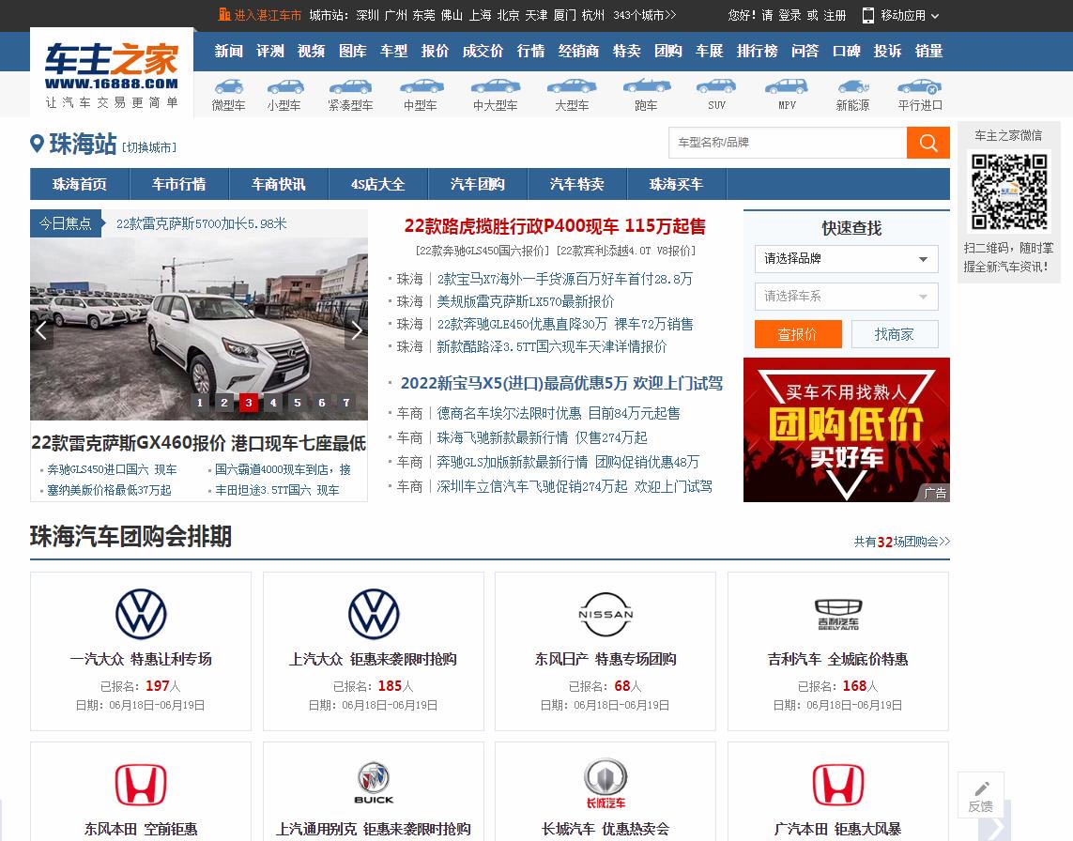Open 22款雷克萨斯GX460报价 caption link
This screenshot has height=841, width=1073.
tap(198, 443)
